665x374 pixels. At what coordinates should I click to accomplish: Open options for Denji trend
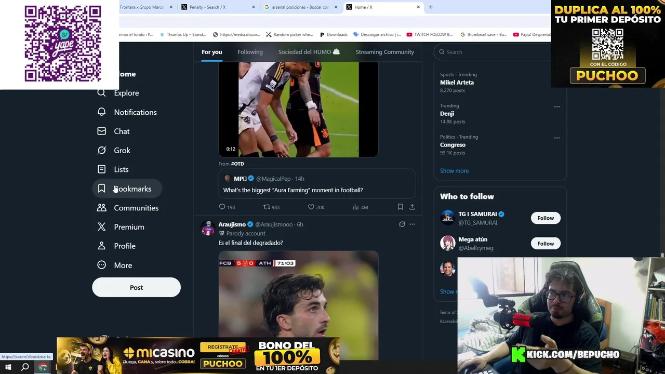pos(557,106)
